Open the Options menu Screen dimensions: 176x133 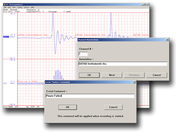pos(26,7)
